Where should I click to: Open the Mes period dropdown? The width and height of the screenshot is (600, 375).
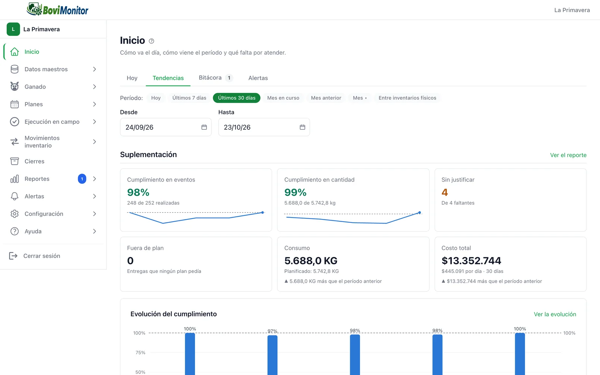(360, 98)
